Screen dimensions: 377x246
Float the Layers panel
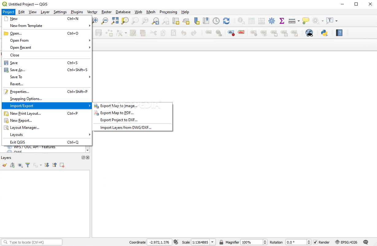83,157
